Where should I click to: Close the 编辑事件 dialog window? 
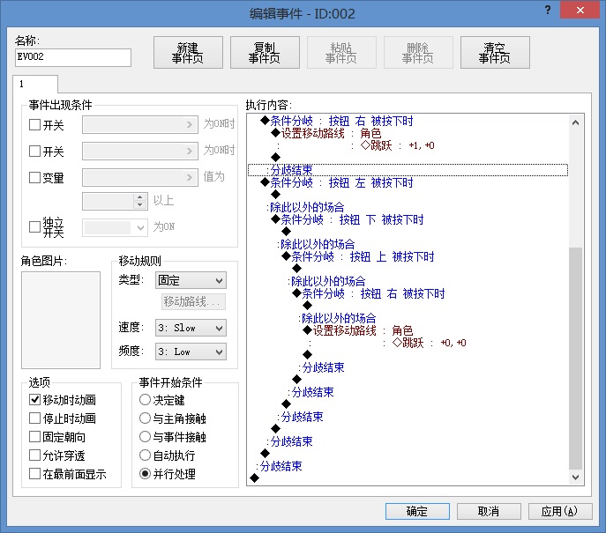pyautogui.click(x=580, y=10)
